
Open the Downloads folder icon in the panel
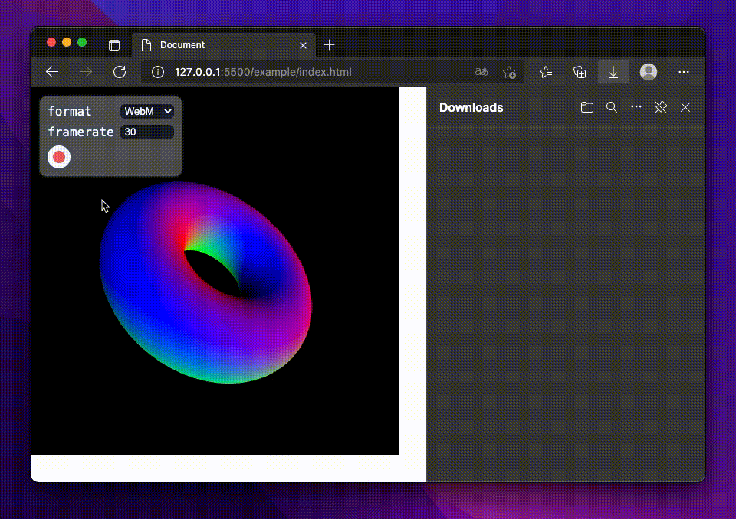pyautogui.click(x=587, y=107)
